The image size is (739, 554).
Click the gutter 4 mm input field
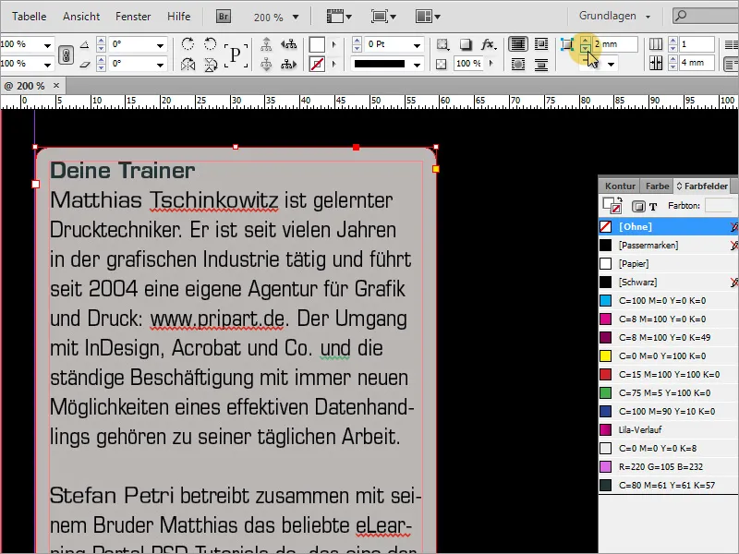click(697, 63)
